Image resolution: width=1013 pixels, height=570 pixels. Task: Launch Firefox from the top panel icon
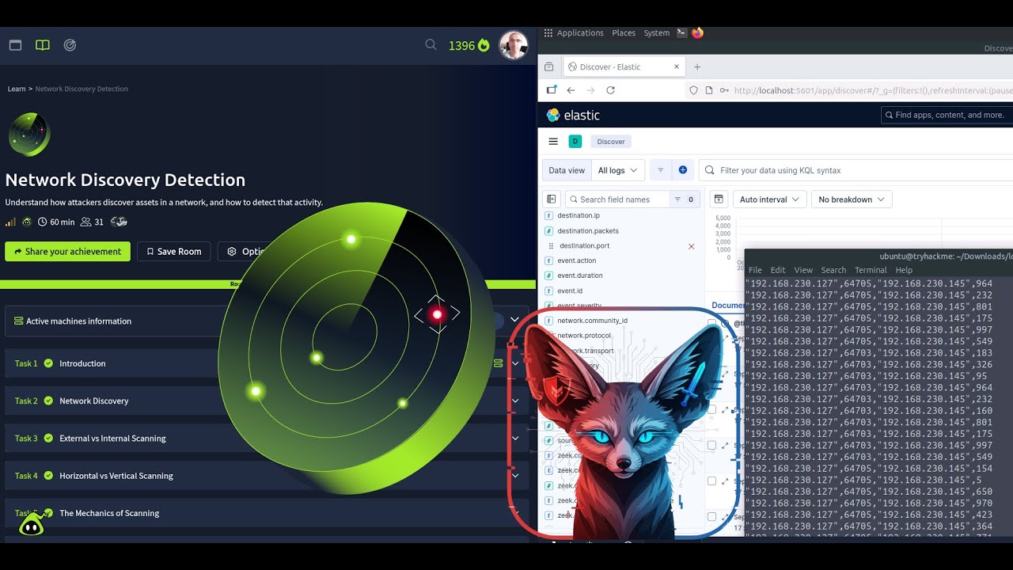pos(697,32)
